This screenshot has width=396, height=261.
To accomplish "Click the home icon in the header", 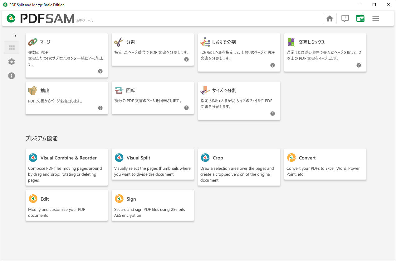I will tap(330, 19).
